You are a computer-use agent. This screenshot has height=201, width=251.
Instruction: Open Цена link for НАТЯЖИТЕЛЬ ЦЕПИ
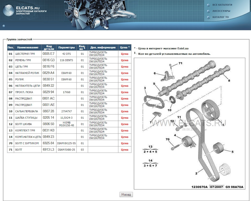pyautogui.click(x=124, y=86)
